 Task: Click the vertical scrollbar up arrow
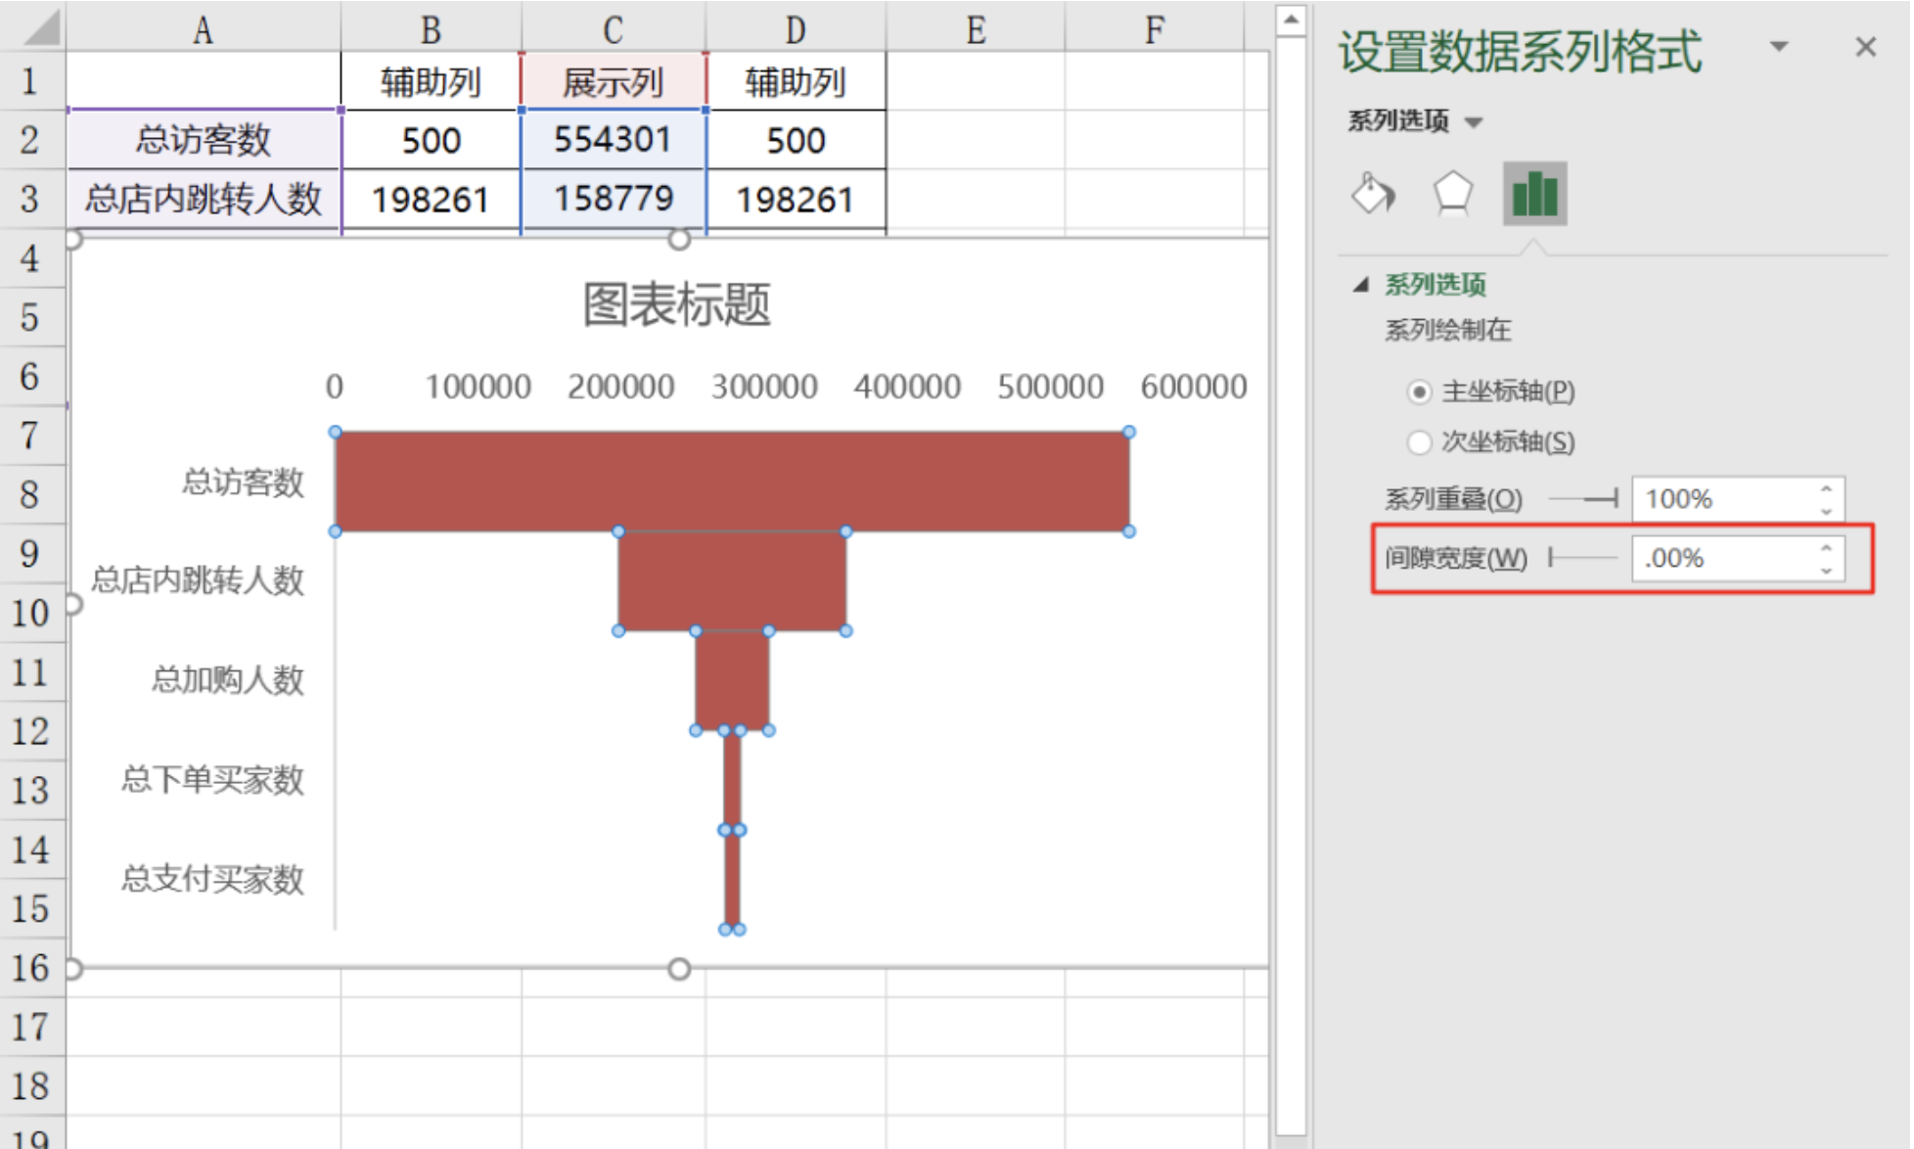1292,20
